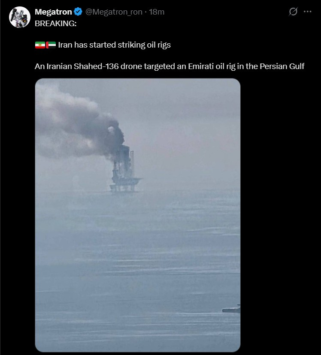This screenshot has width=321, height=355.
Task: Open the attached oil rig photo
Action: click(x=138, y=215)
